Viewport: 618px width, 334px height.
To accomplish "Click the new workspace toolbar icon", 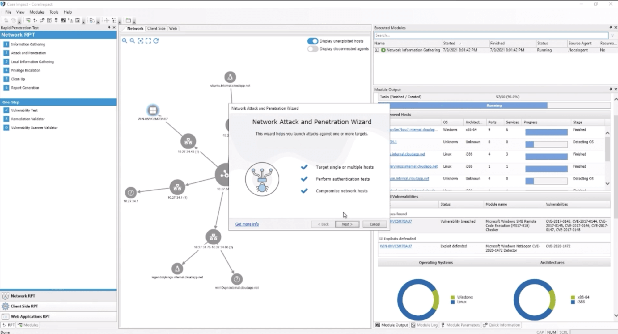I will [128, 20].
